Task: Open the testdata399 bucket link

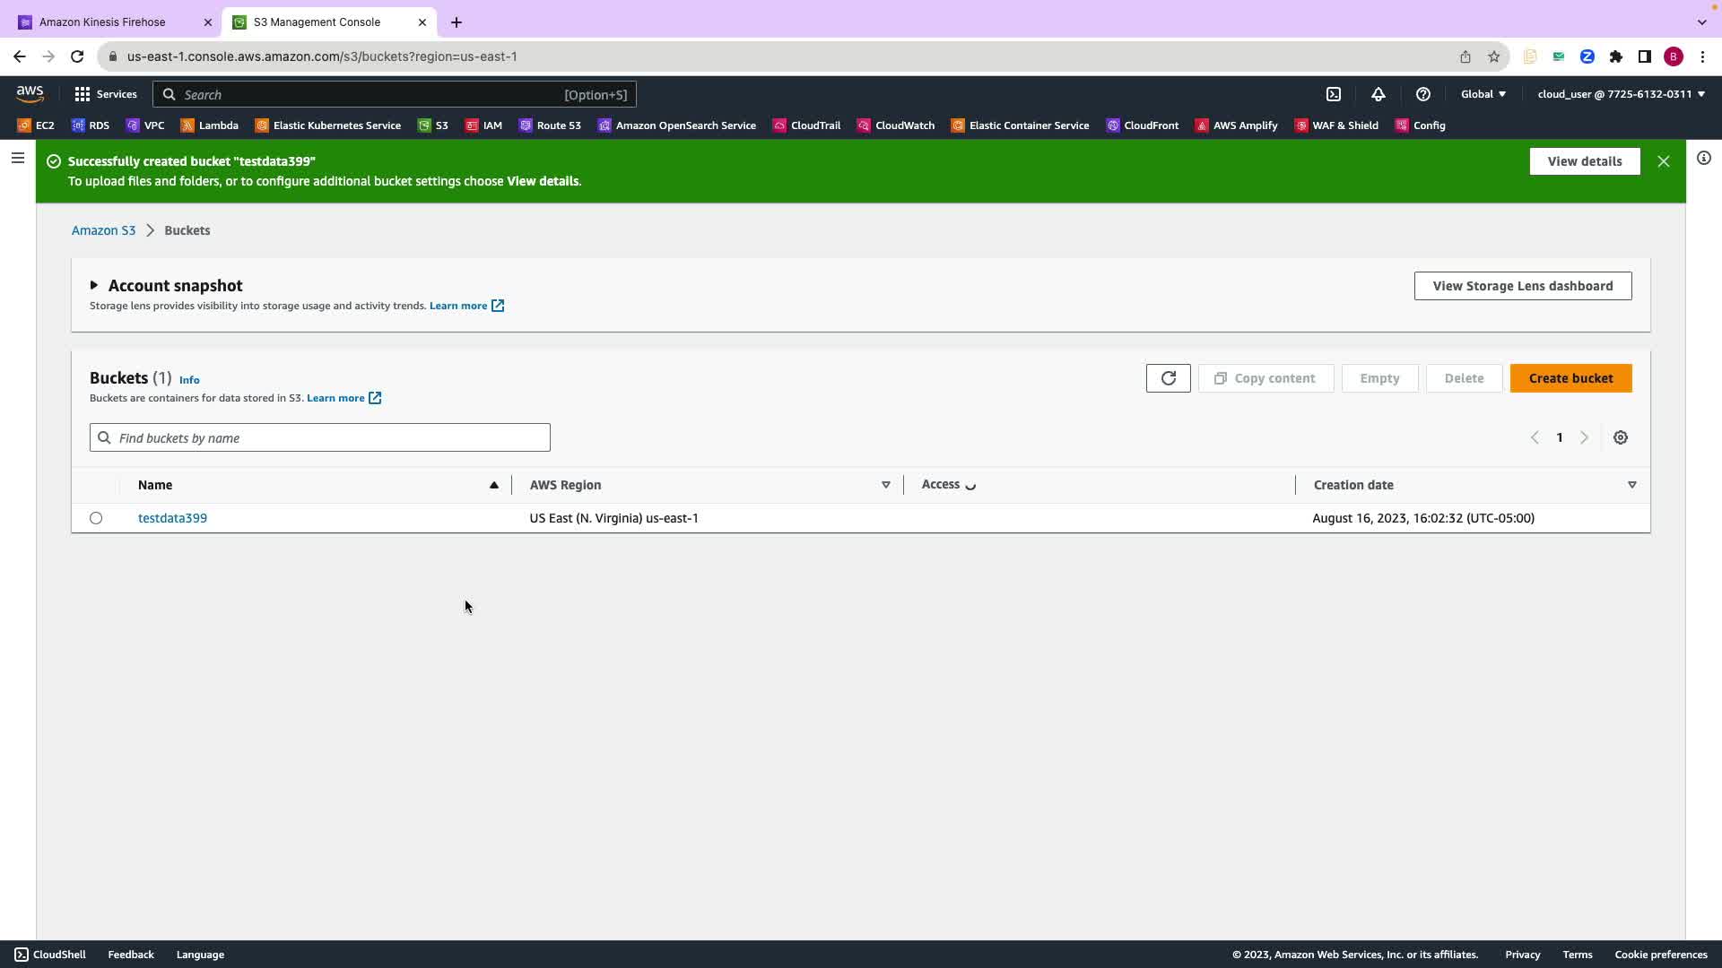Action: point(172,518)
